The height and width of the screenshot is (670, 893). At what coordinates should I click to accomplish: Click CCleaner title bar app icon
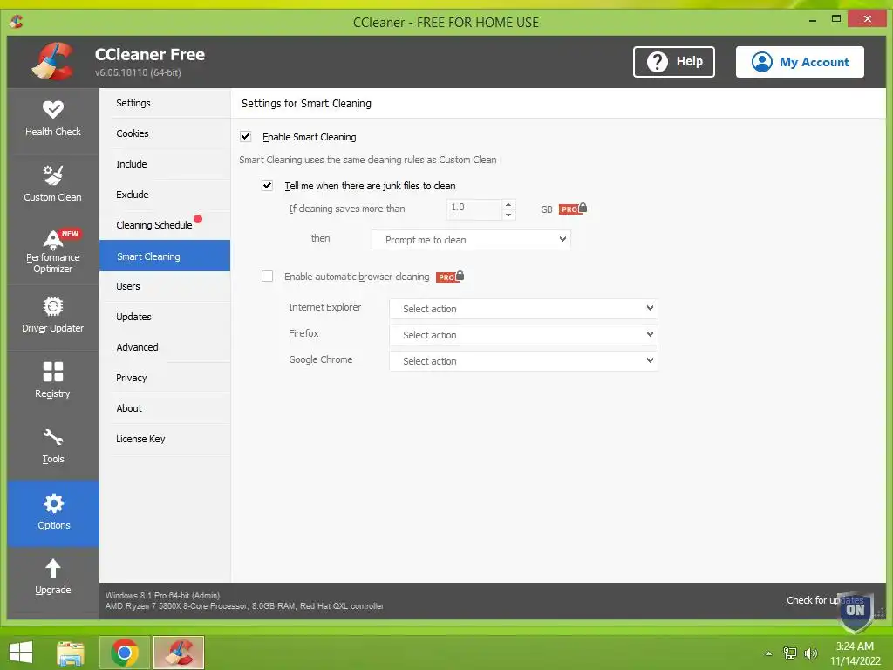coord(16,22)
